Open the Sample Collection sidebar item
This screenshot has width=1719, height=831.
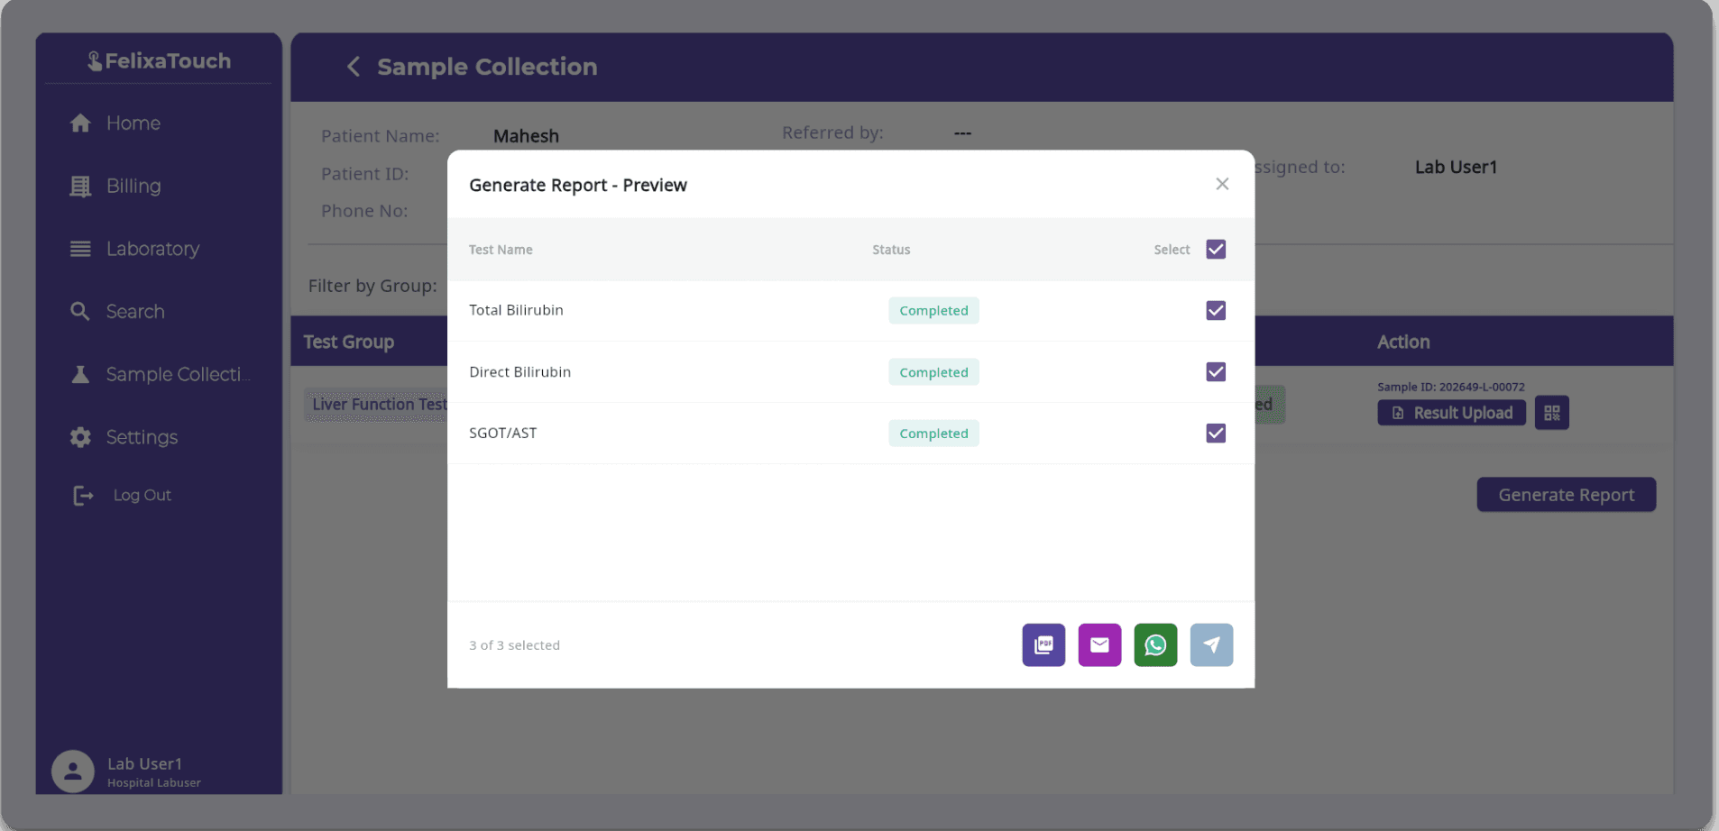point(178,374)
